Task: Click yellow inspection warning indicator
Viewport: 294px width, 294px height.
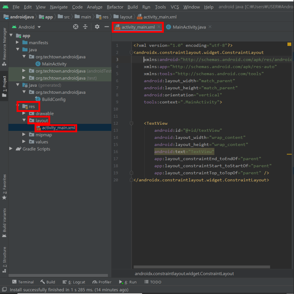Action: [289, 44]
